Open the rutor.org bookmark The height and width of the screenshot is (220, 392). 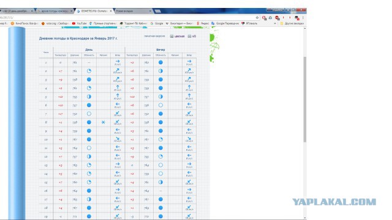coord(55,23)
